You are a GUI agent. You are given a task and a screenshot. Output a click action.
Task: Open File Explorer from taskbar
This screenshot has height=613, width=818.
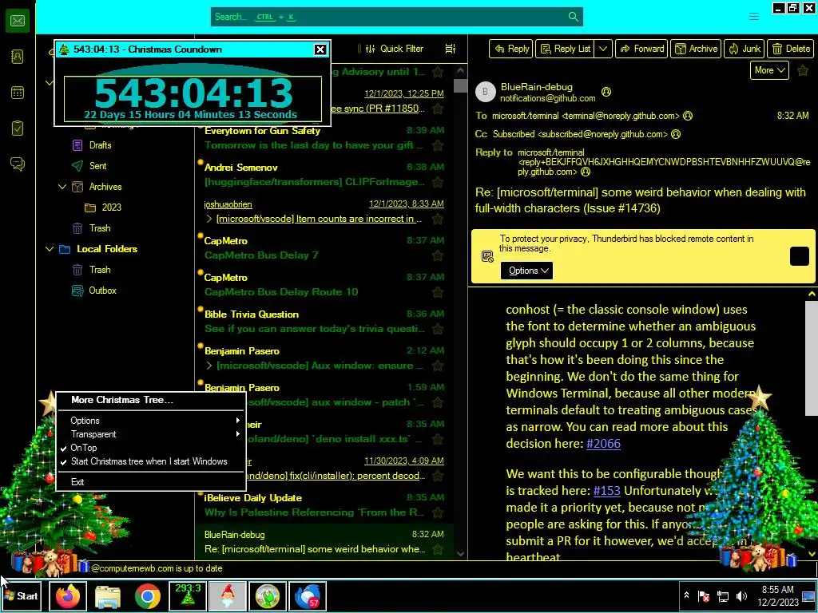[108, 595]
